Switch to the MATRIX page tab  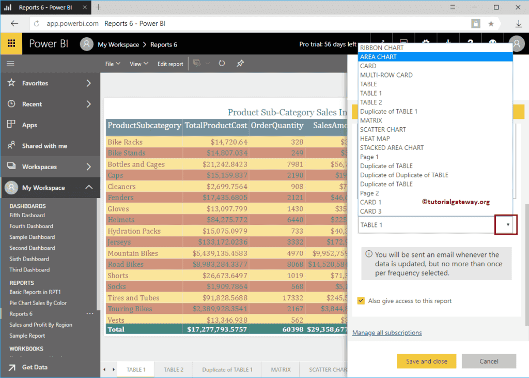(x=281, y=370)
